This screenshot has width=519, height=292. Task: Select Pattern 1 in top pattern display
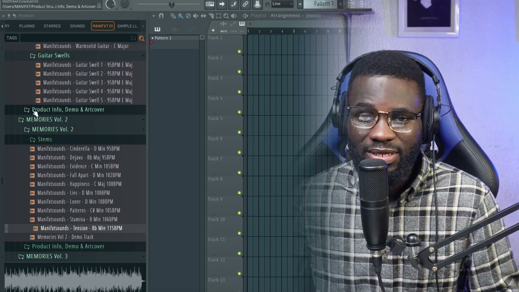point(324,4)
